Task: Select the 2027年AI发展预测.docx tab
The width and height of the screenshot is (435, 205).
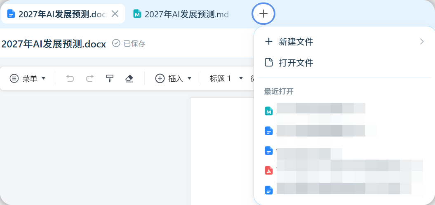Action: pos(63,14)
